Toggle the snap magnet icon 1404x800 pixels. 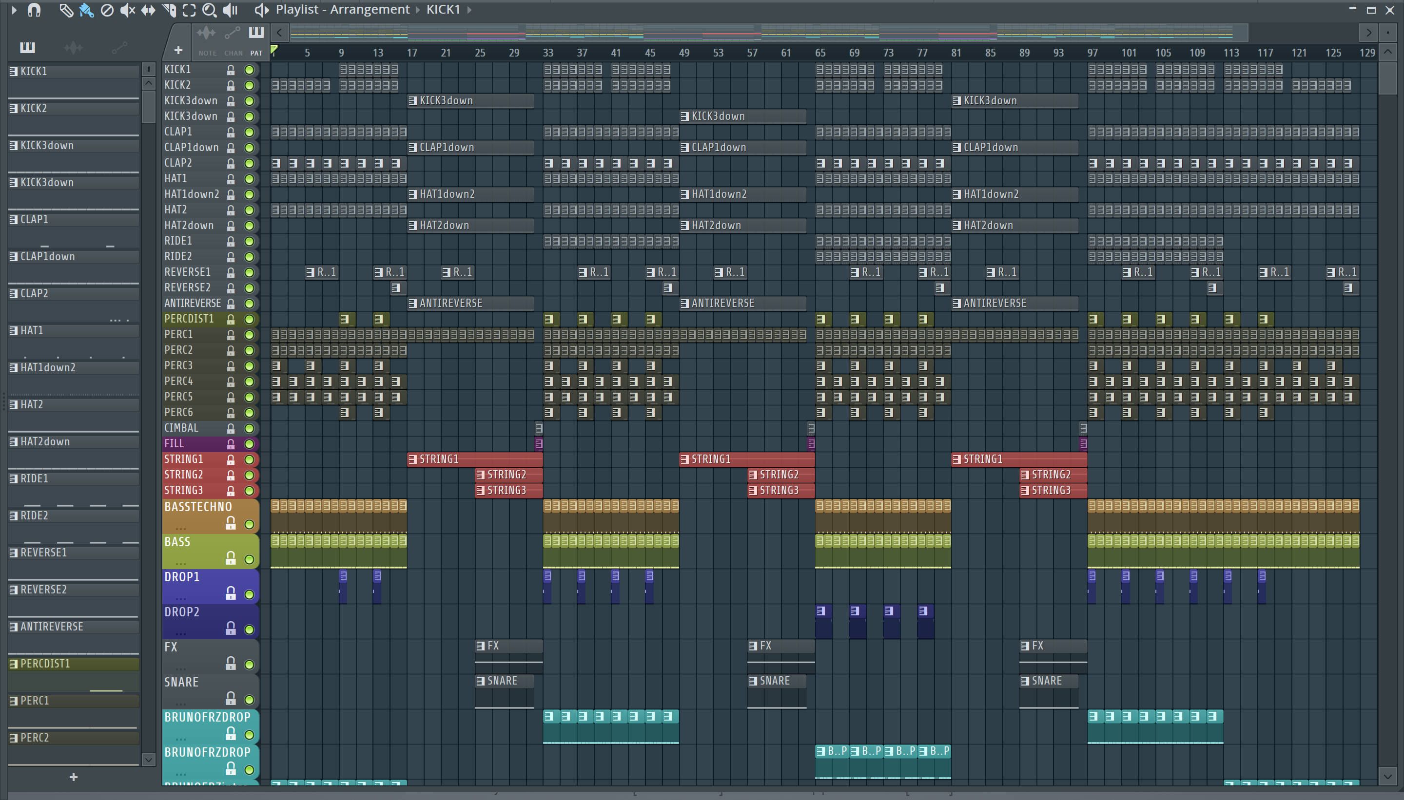click(34, 10)
